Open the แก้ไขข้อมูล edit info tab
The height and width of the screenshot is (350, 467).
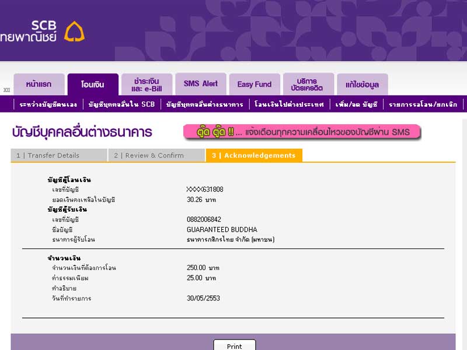(x=362, y=85)
